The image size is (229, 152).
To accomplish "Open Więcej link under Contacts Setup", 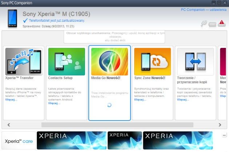I will [54, 103].
